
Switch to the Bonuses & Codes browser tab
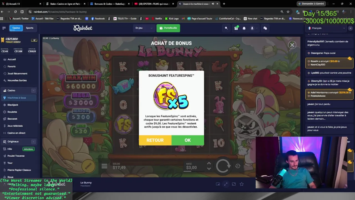[x=110, y=4]
